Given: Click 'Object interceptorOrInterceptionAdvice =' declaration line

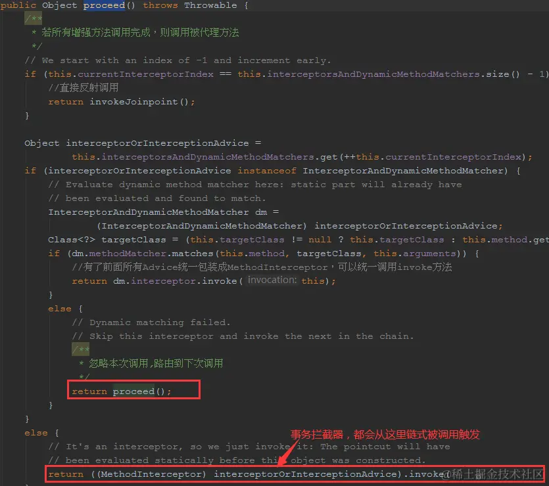Looking at the screenshot, I should click(143, 143).
